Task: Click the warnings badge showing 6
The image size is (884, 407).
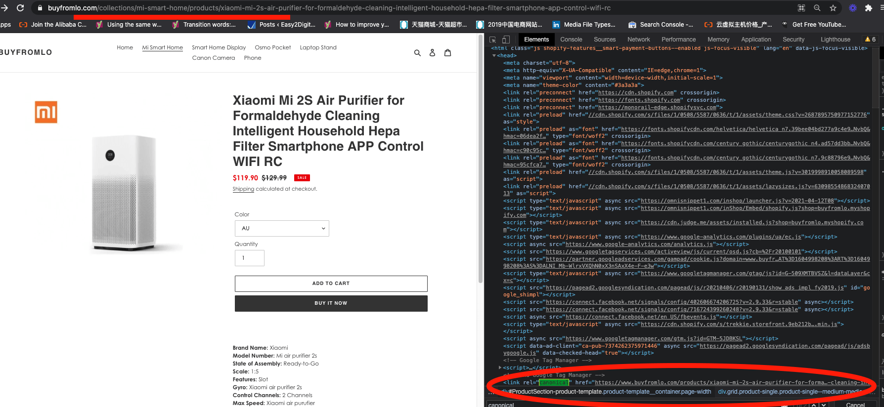Action: click(x=870, y=40)
